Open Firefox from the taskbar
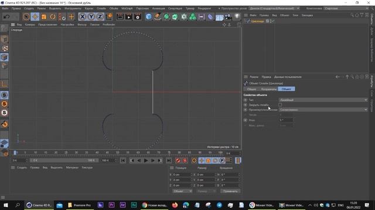This screenshot has height=210, width=375. point(175,205)
